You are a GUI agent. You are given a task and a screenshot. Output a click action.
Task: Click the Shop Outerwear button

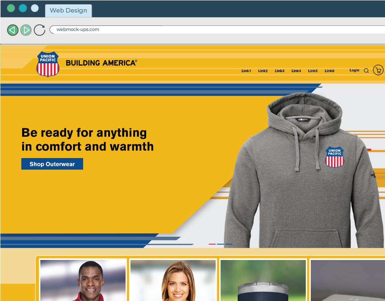52,164
